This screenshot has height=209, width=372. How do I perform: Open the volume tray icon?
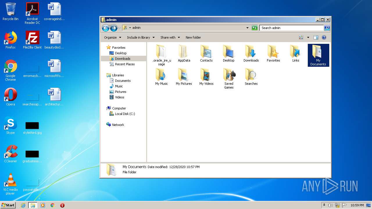(x=330, y=205)
